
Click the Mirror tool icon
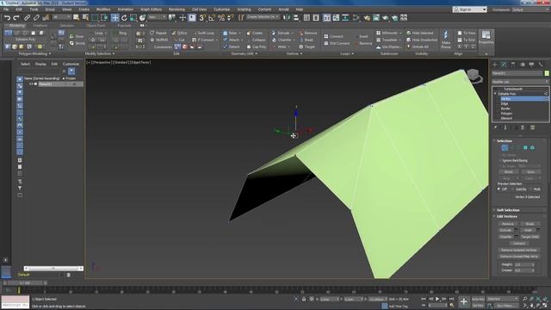tap(287, 17)
